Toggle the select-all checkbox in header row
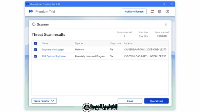 click(36, 43)
